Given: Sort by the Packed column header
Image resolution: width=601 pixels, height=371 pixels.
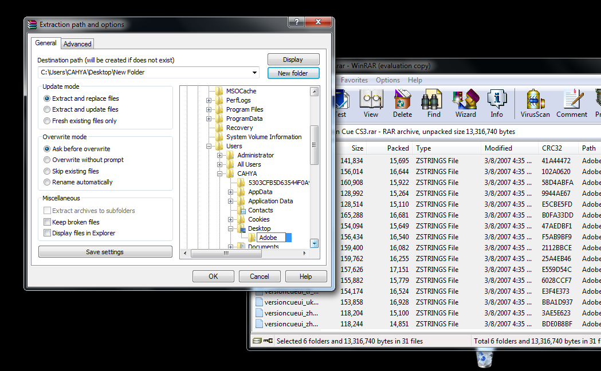Looking at the screenshot, I should coord(390,148).
